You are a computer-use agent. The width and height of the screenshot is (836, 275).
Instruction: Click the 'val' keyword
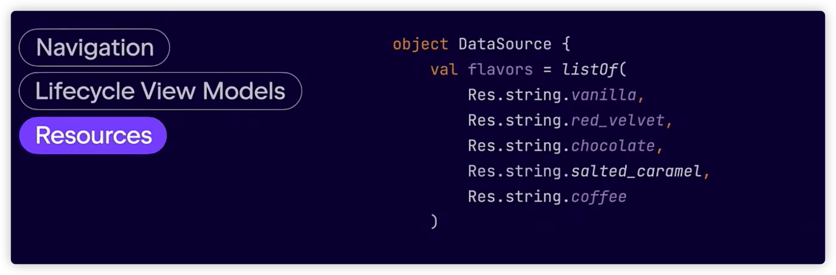[x=444, y=70]
